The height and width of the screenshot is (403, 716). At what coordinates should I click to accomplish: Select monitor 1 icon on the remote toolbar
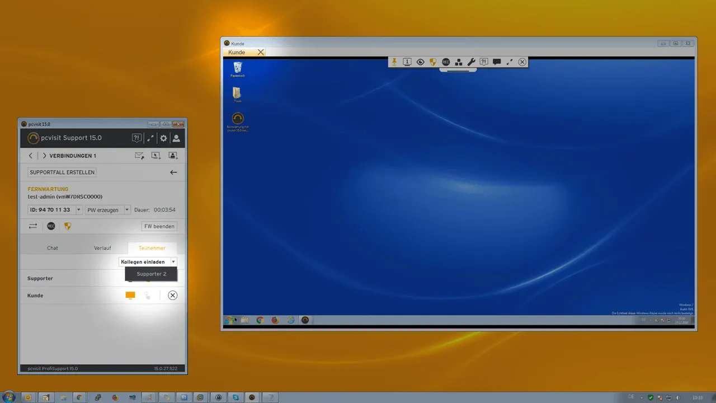(407, 62)
